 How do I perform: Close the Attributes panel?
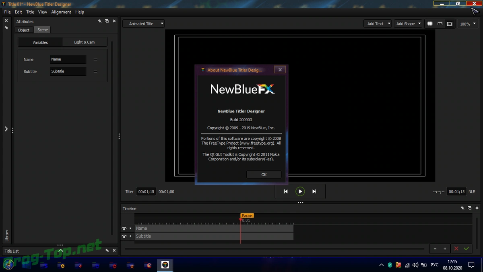coord(114,21)
